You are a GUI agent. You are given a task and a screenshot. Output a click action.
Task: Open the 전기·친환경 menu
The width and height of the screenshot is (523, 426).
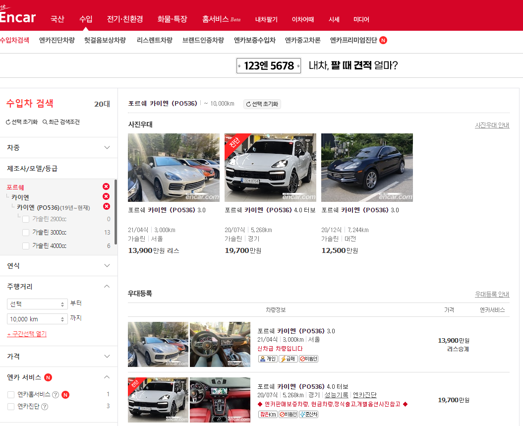coord(125,19)
